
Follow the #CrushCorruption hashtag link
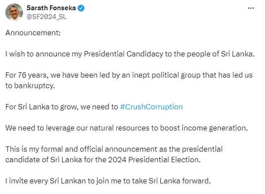tap(151, 107)
